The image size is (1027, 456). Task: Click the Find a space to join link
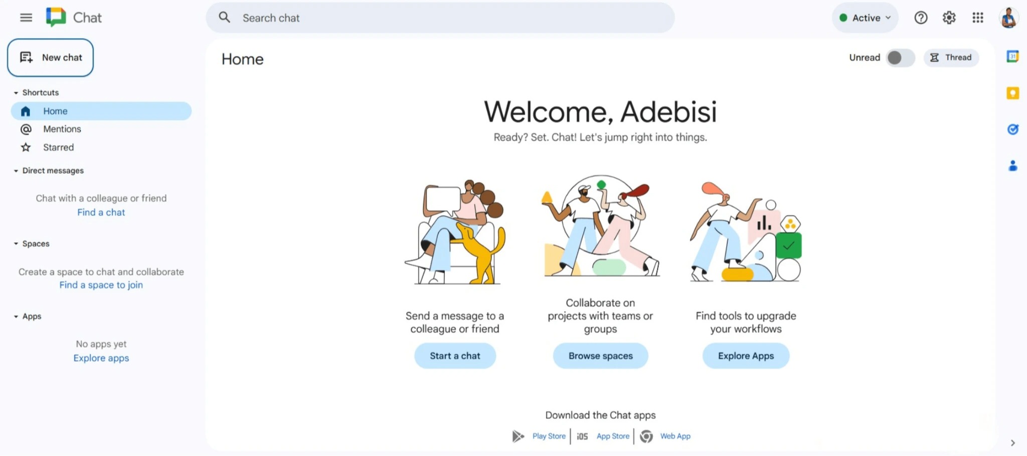tap(101, 284)
